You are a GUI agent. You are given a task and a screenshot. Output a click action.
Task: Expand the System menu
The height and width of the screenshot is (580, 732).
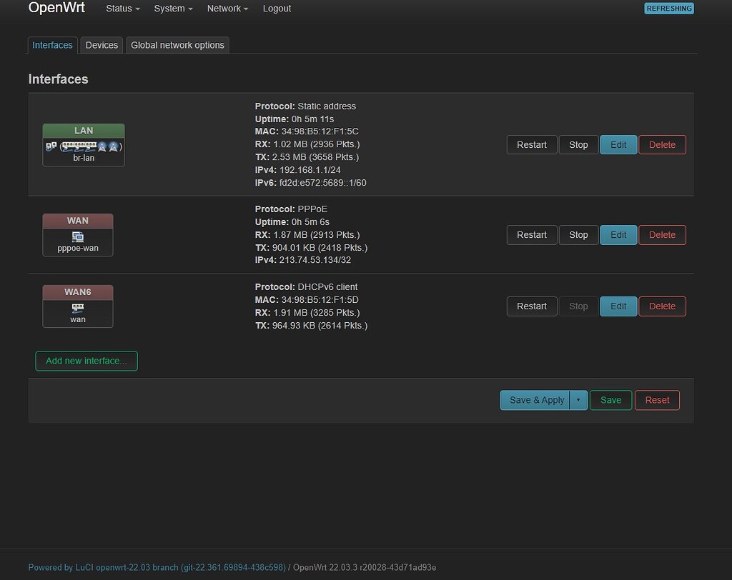(x=173, y=9)
